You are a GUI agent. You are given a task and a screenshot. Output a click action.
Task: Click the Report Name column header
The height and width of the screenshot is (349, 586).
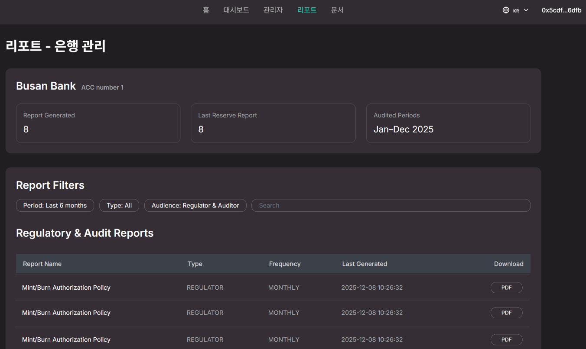point(42,264)
